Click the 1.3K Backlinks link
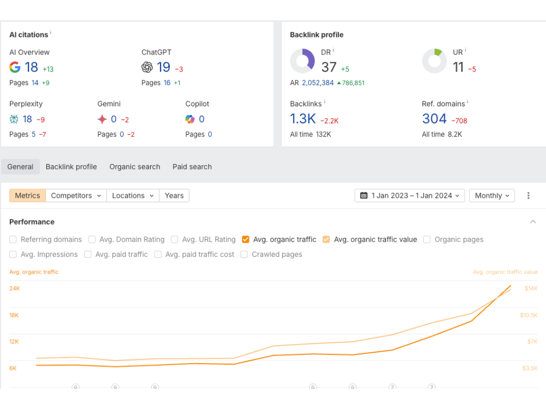The image size is (546, 409). click(301, 118)
